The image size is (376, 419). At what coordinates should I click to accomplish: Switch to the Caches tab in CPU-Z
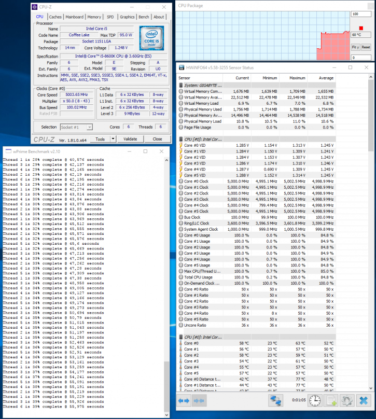55,17
